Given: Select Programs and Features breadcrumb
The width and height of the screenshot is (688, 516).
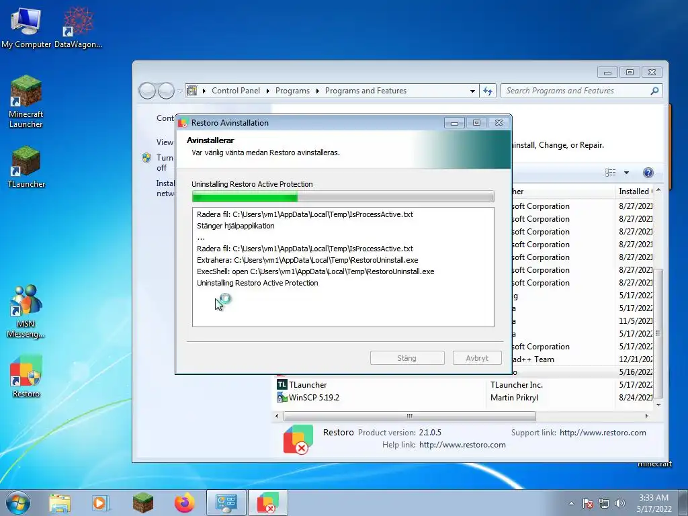Looking at the screenshot, I should pos(365,91).
